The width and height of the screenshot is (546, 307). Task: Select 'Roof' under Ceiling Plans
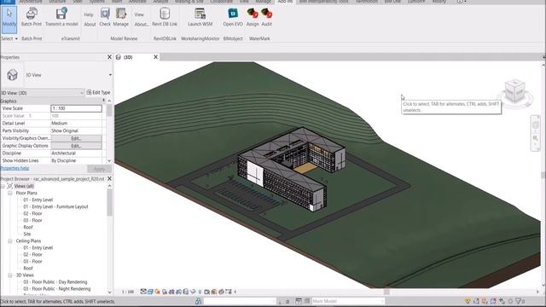pyautogui.click(x=28, y=269)
